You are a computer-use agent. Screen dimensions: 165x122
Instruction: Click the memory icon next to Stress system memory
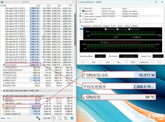pos(80,16)
